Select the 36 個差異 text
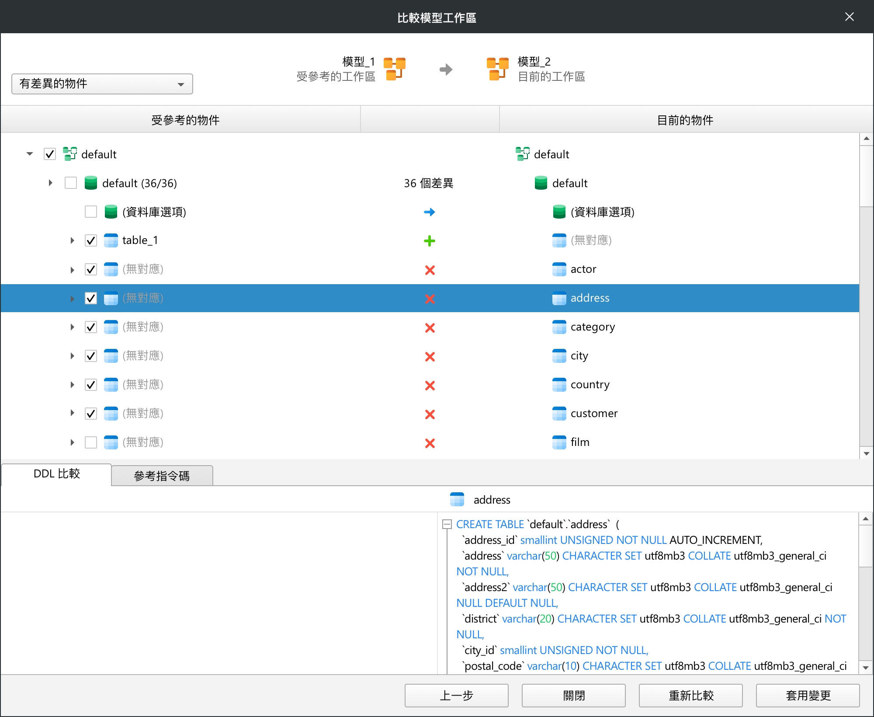The width and height of the screenshot is (874, 717). click(429, 183)
